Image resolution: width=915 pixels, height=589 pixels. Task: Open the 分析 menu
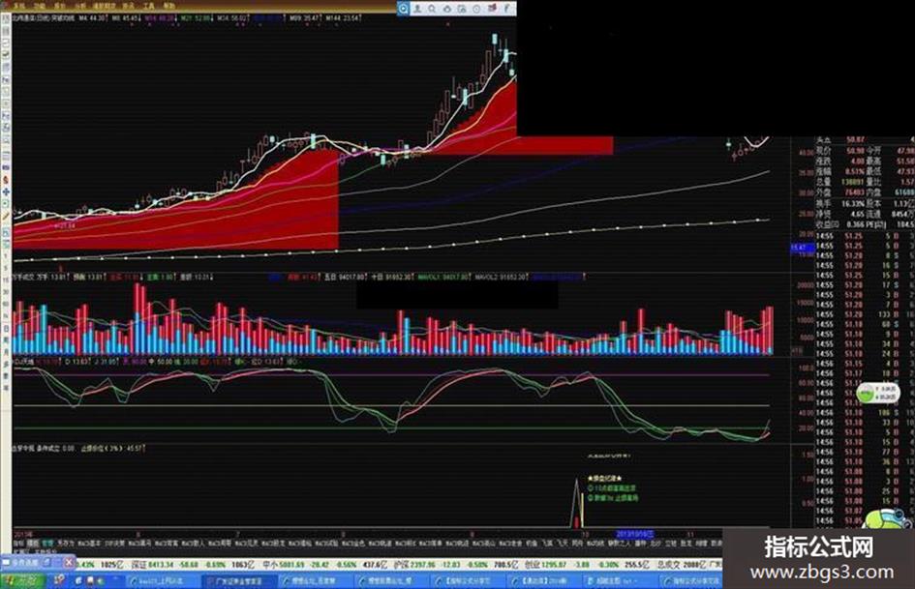(x=80, y=5)
